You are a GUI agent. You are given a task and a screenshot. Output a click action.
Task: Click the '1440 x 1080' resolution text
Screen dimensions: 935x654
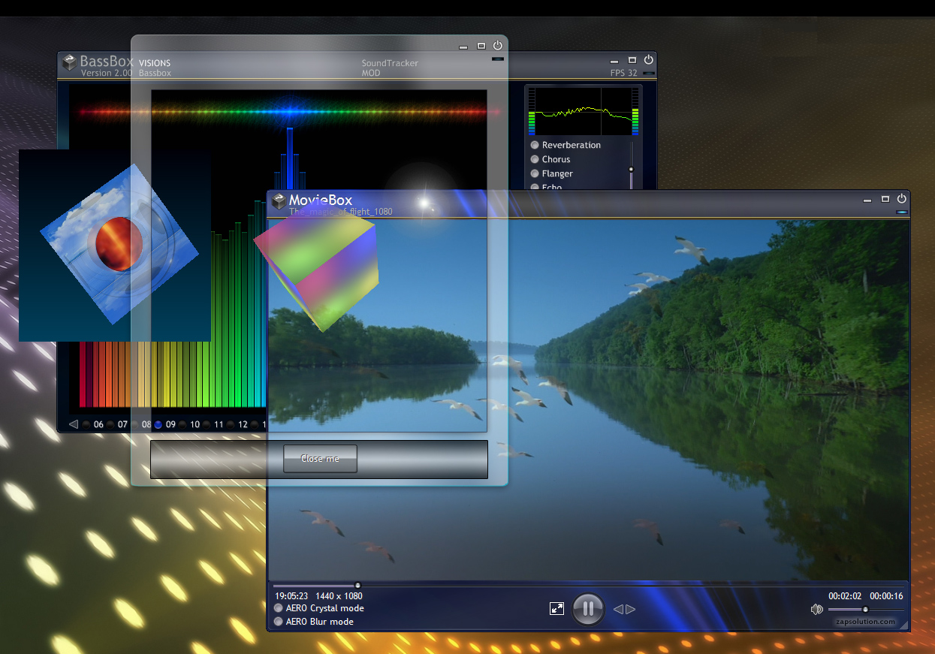click(x=339, y=596)
